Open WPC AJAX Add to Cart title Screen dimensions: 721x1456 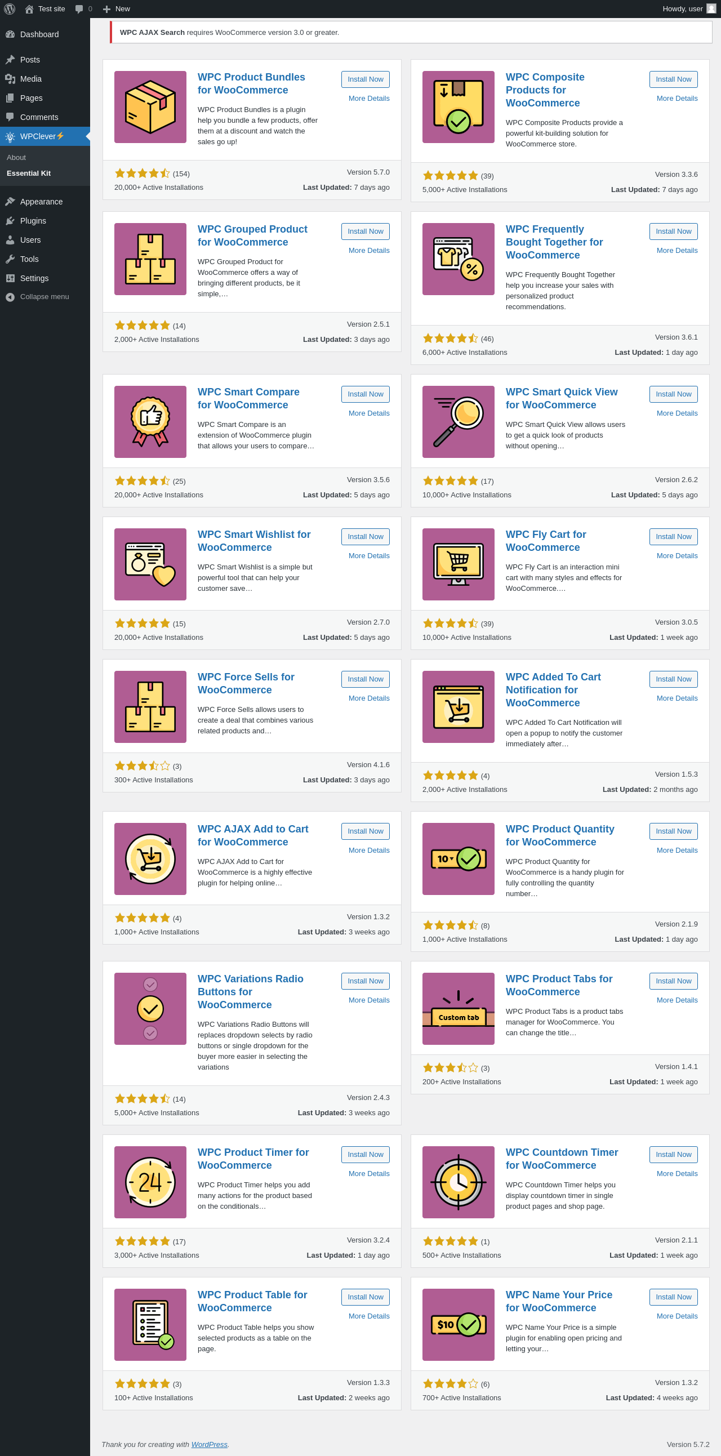(x=252, y=836)
